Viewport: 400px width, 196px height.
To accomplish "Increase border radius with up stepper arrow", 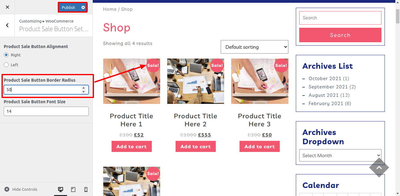I will (83, 88).
